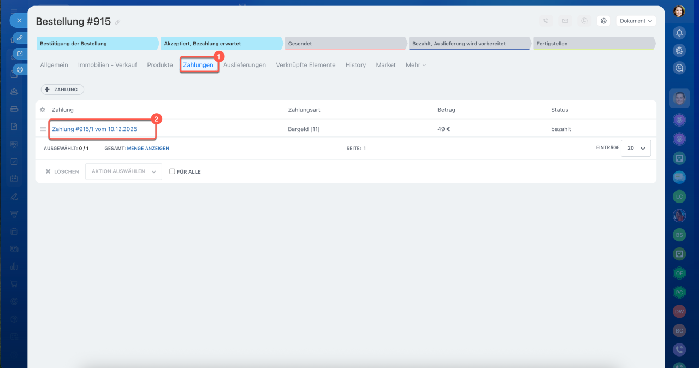Click the email icon in header
Viewport: 699px width, 368px height.
[565, 21]
